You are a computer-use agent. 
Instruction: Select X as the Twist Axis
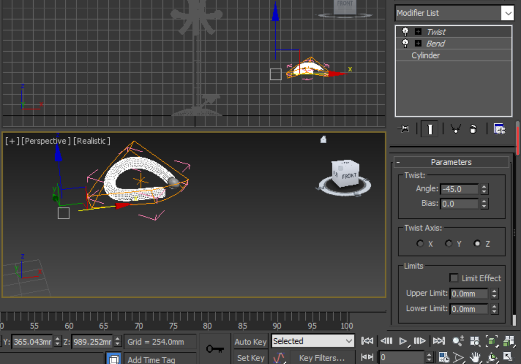tap(420, 244)
